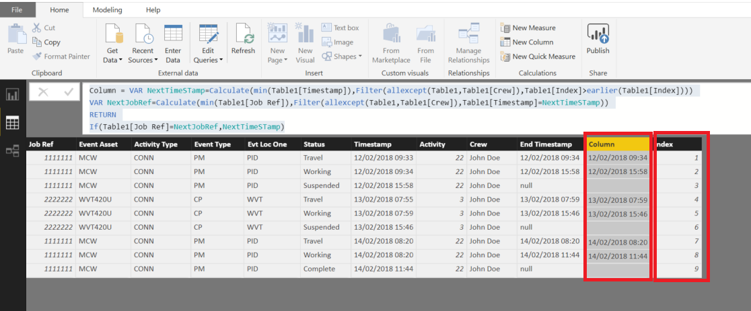
Task: Insert a Text box
Action: 341,28
